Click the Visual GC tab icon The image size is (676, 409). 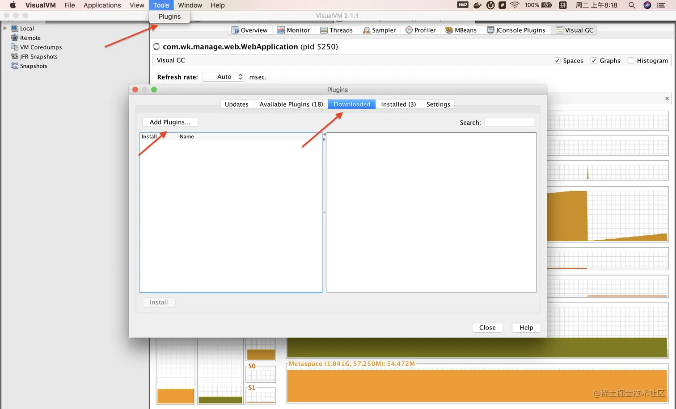coord(559,30)
